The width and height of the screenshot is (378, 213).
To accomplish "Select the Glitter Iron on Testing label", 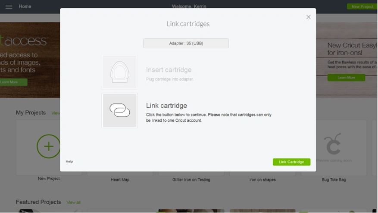I will (x=191, y=180).
